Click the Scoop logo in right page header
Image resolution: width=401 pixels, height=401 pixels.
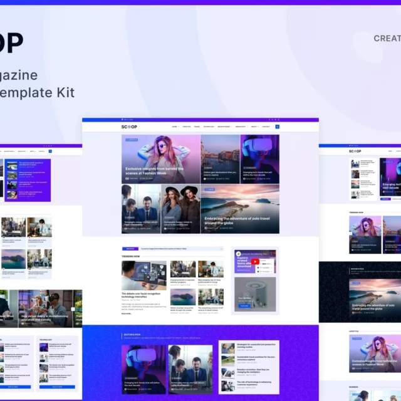tap(355, 152)
